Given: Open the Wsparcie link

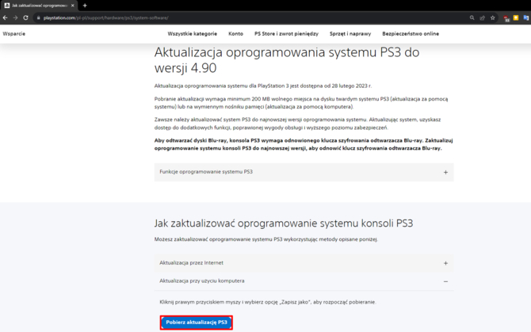Looking at the screenshot, I should click(14, 33).
